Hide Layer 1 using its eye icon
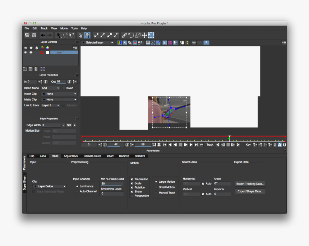 click(25, 52)
